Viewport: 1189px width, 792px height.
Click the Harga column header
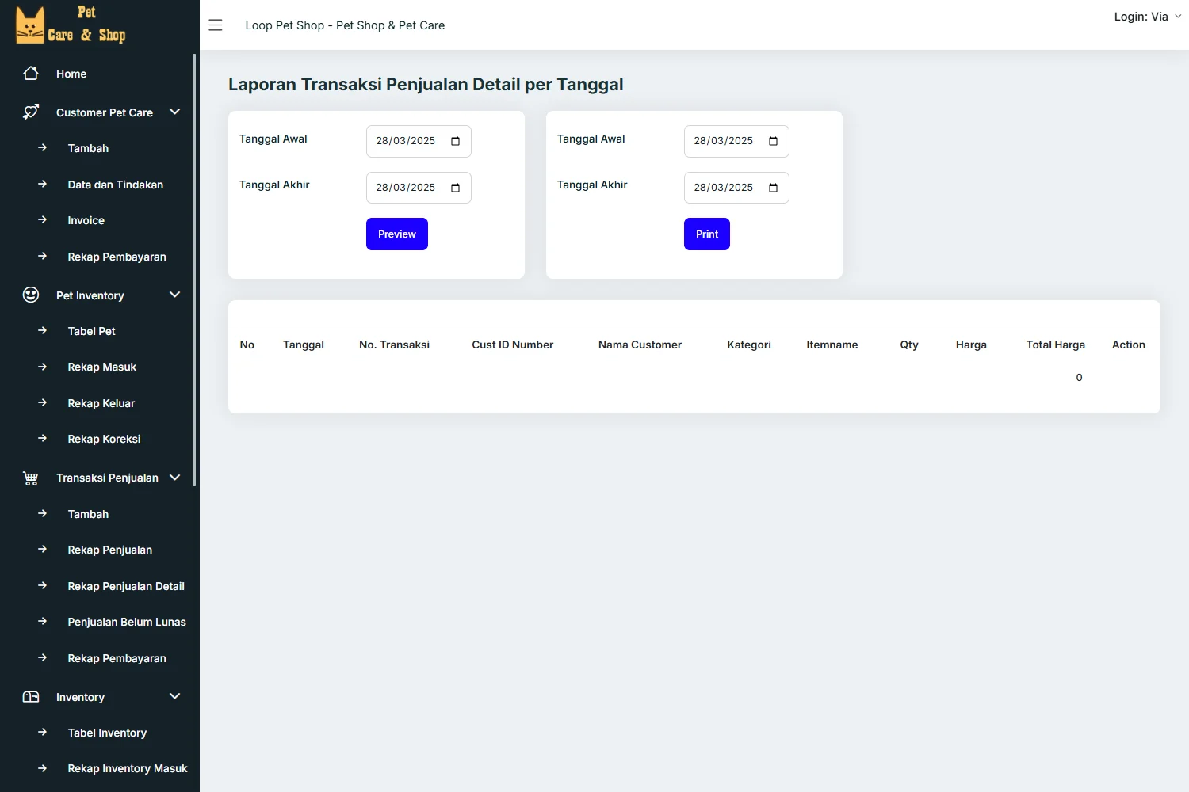click(971, 345)
